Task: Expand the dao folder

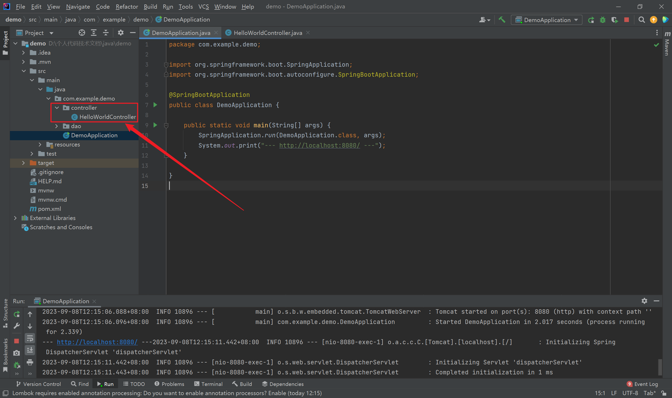Action: tap(57, 126)
